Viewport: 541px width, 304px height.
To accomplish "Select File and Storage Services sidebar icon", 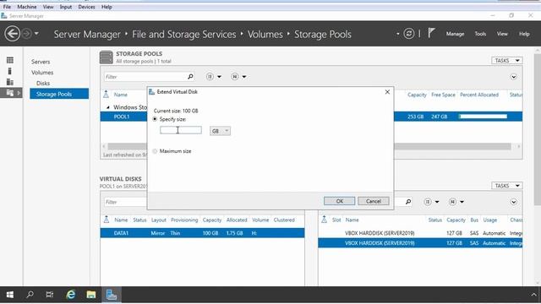I will 10,93.
